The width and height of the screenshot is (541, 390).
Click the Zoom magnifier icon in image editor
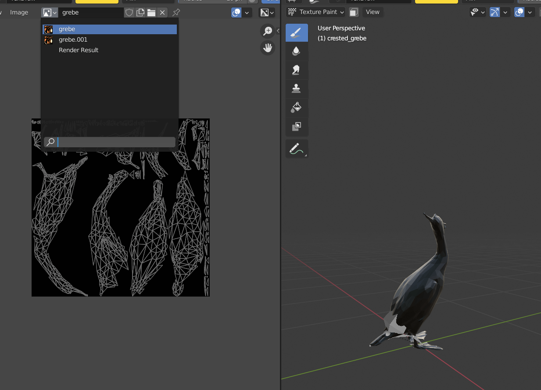[268, 31]
